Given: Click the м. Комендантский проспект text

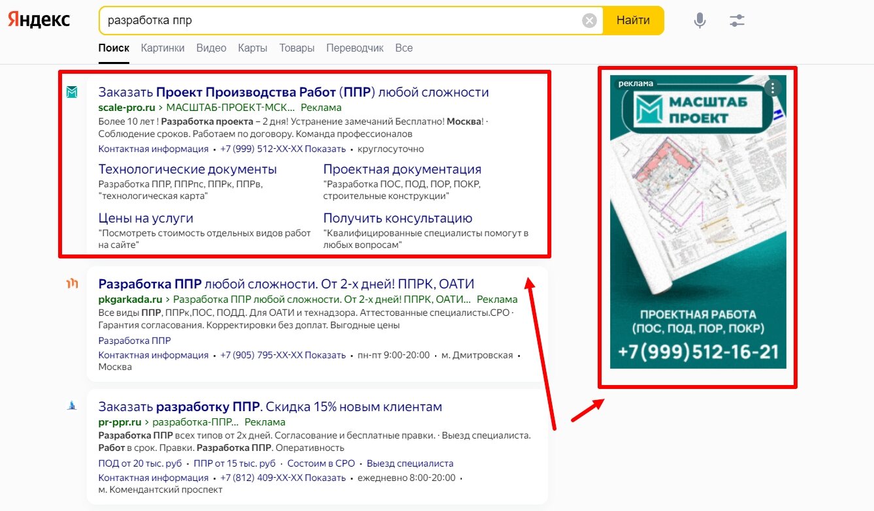Looking at the screenshot, I should point(160,489).
